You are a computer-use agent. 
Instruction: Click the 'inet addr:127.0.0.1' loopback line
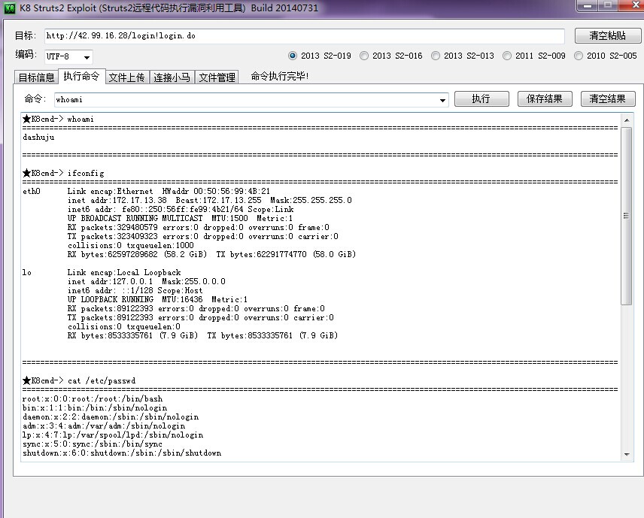[146, 282]
